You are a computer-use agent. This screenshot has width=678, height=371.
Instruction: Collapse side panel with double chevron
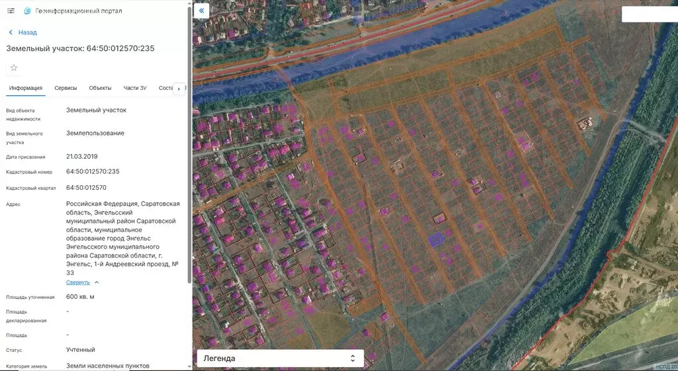coord(201,11)
